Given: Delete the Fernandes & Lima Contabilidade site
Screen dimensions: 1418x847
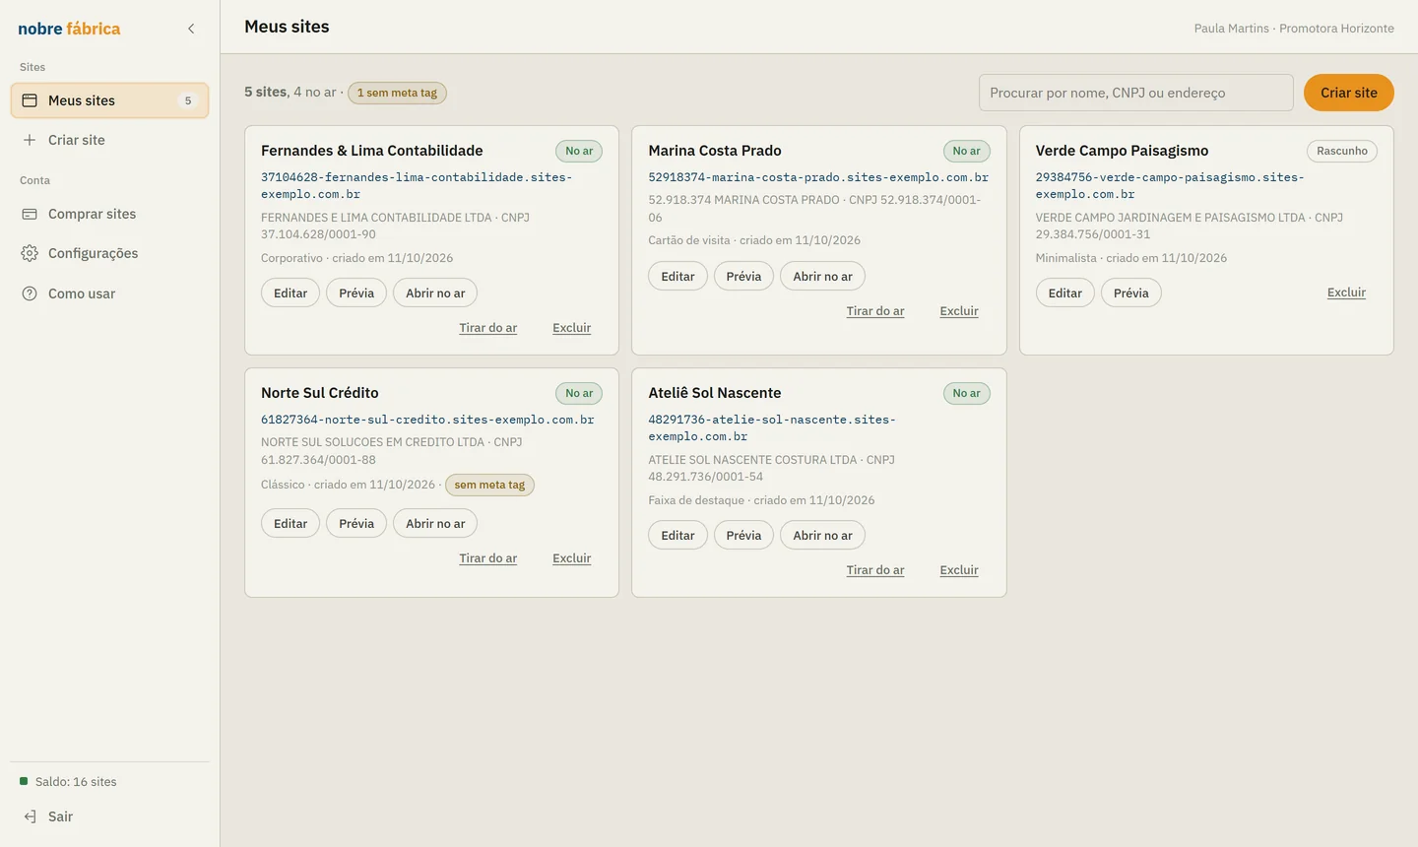Looking at the screenshot, I should (x=572, y=328).
